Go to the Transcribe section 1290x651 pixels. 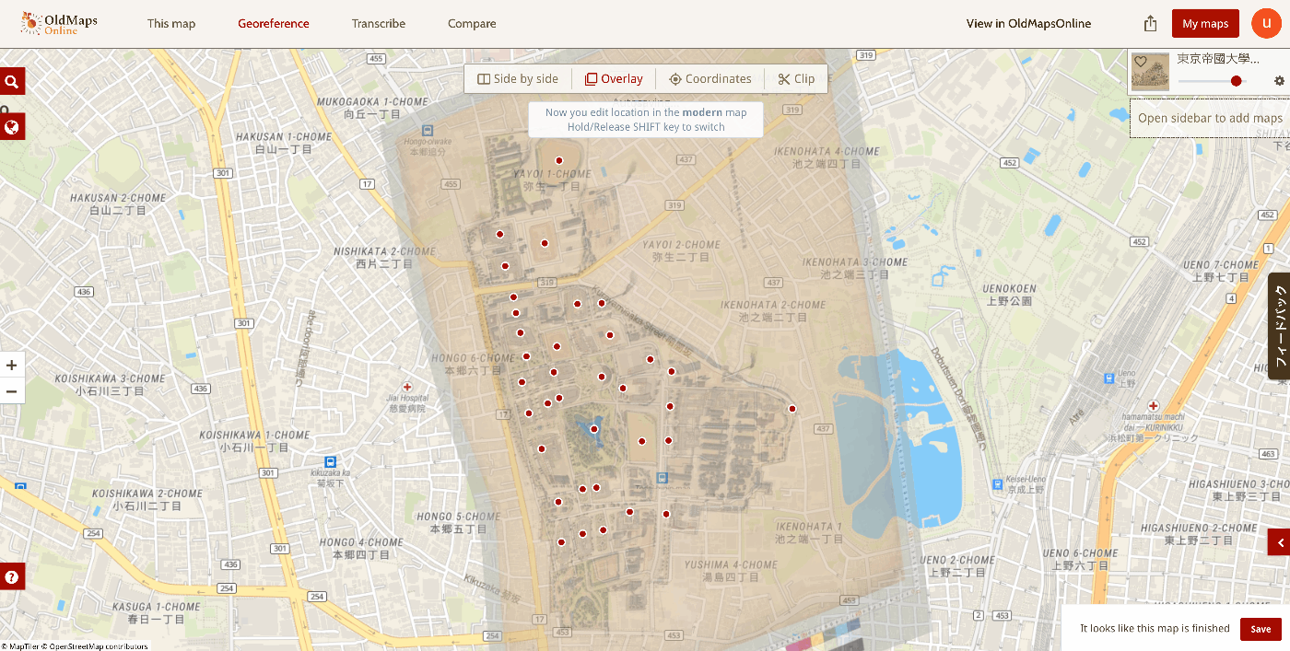379,24
